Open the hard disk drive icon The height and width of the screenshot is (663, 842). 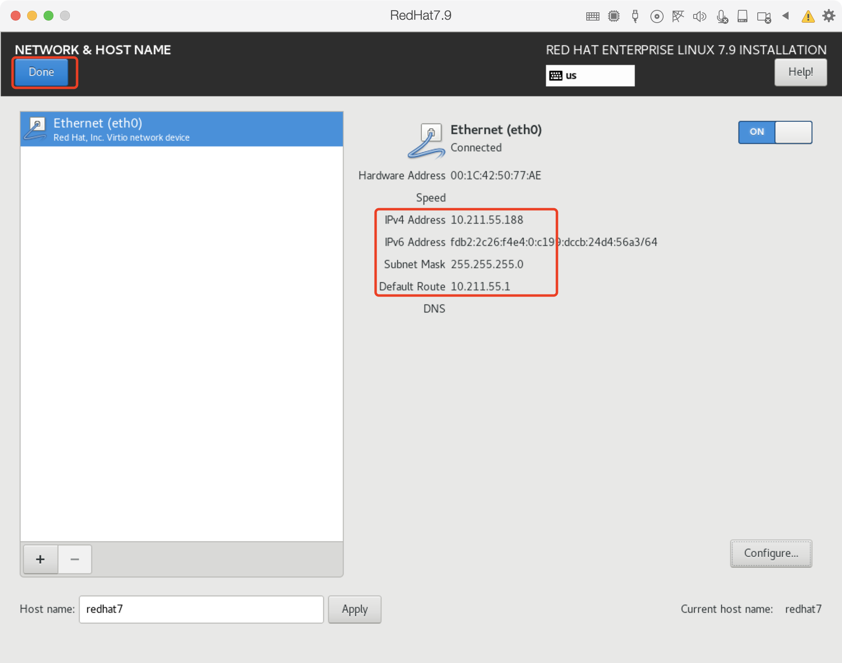[742, 16]
